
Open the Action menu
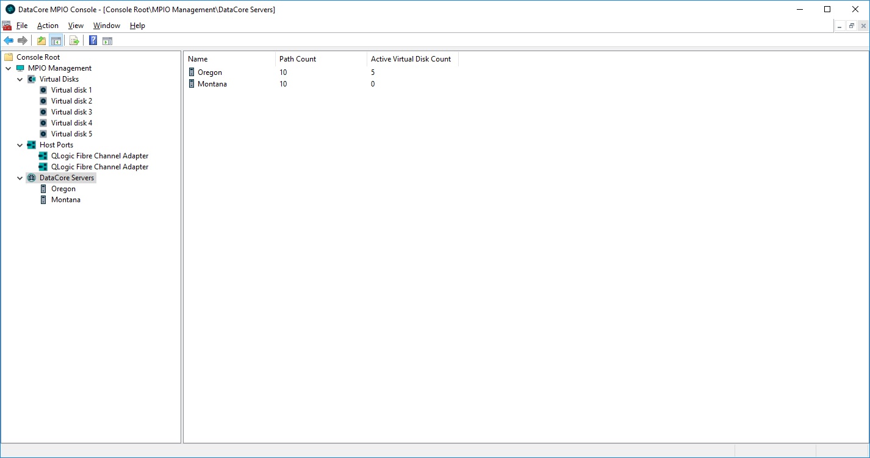(48, 26)
